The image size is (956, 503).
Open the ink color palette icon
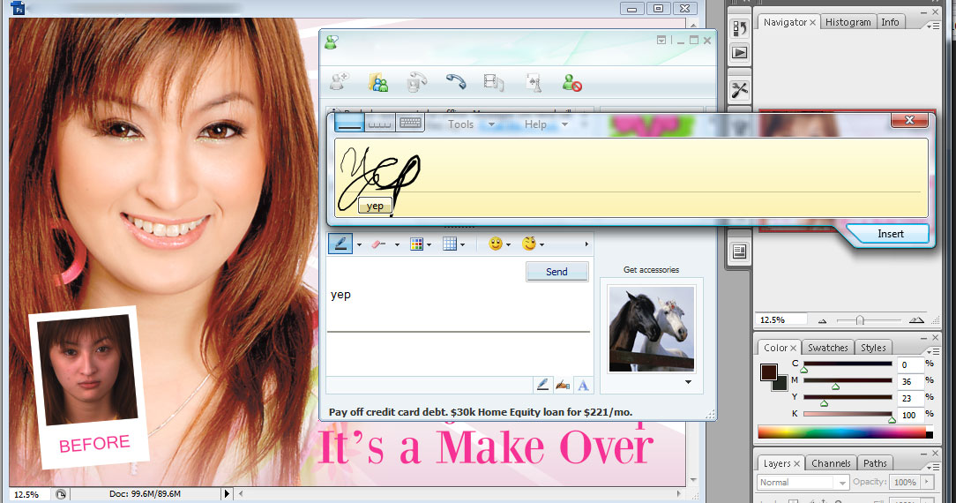416,244
